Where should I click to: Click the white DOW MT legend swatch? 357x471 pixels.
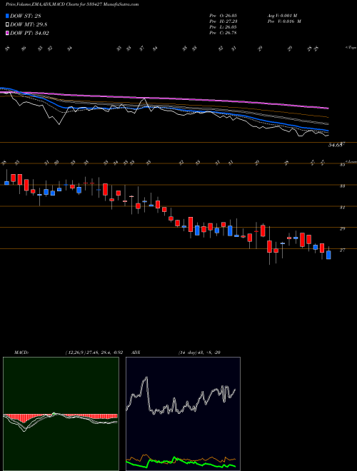pyautogui.click(x=8, y=24)
